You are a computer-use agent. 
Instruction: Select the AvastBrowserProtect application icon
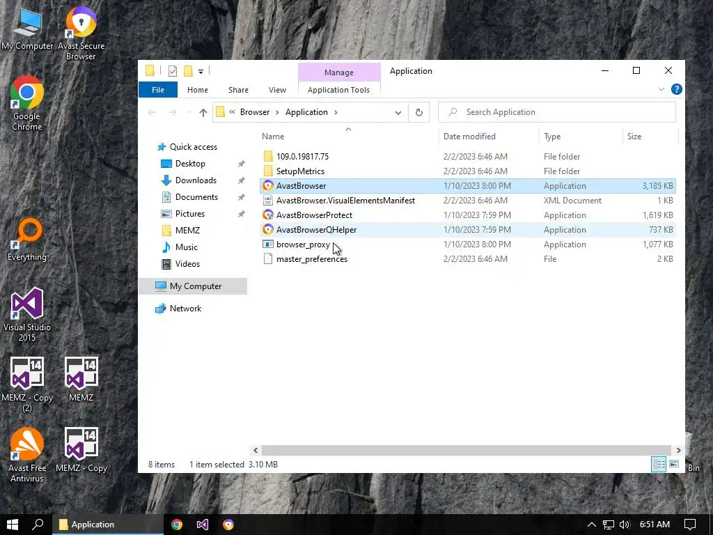click(268, 215)
